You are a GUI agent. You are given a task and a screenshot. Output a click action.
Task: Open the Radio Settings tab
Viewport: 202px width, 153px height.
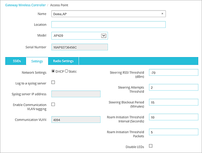[x=63, y=61]
